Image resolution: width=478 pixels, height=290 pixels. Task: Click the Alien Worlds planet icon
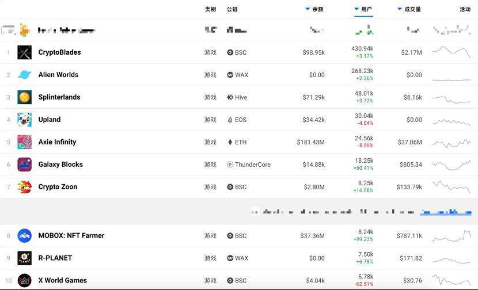click(24, 75)
